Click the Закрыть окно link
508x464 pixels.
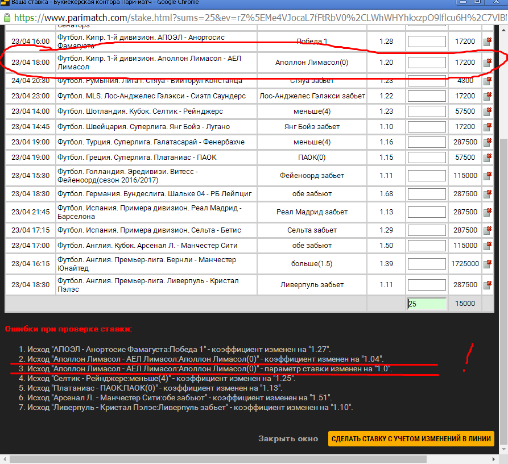coord(288,439)
